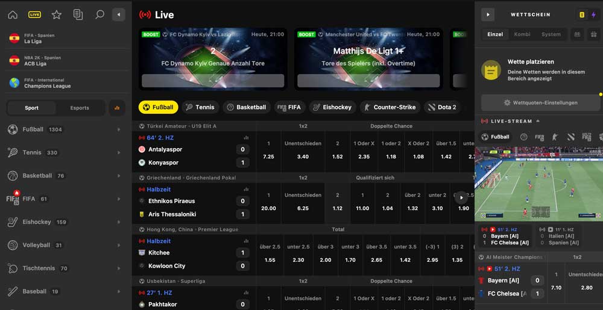
Task: Open stats icon for Pakhtakor match
Action: click(246, 293)
